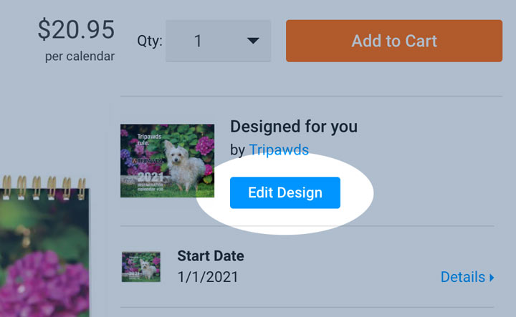
Task: Click the quantity dropdown arrow
Action: click(253, 41)
